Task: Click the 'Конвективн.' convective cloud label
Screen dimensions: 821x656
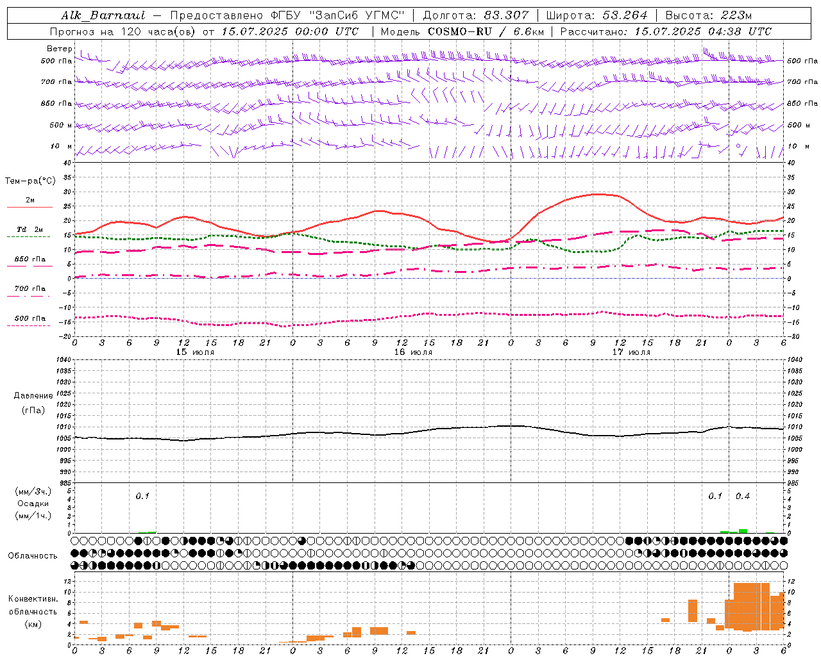Action: pos(33,599)
